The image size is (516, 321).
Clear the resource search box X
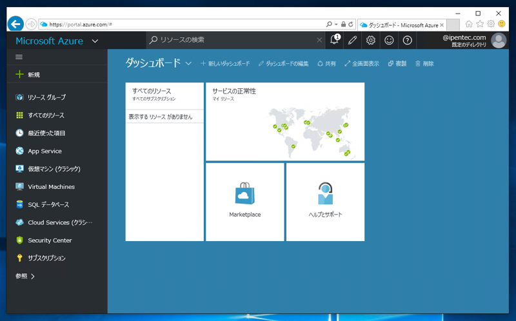click(319, 40)
